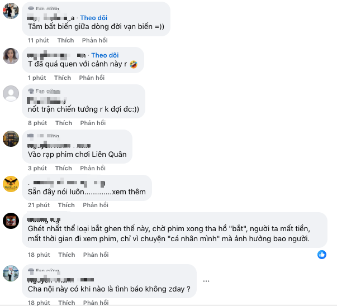337x306 pixels.
Task: Reply to the "nốt trận chiến tướng" comment
Action: (93, 123)
